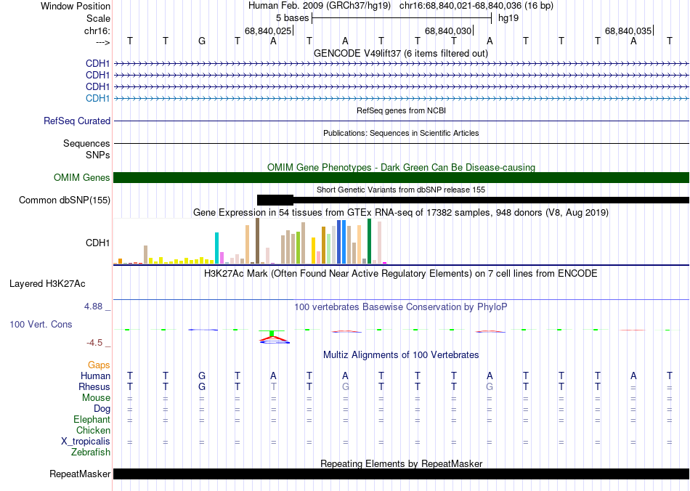This screenshot has width=690, height=491.
Task: Click the SNPs track label
Action: point(98,155)
